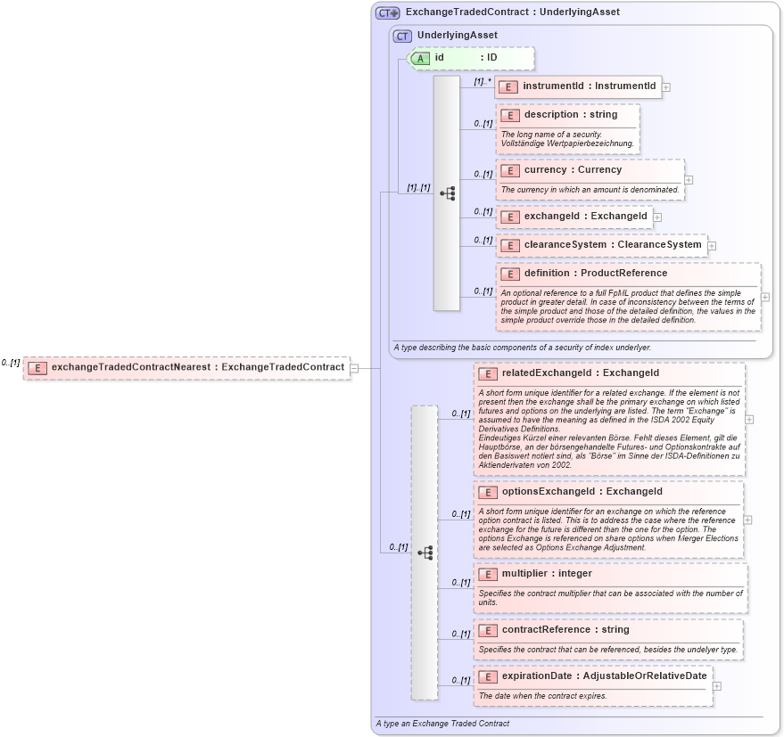Click the E icon of expirationDate element

click(488, 676)
